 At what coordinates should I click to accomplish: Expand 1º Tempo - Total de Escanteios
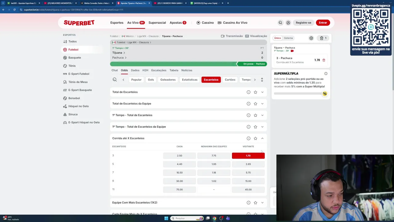pyautogui.click(x=262, y=115)
